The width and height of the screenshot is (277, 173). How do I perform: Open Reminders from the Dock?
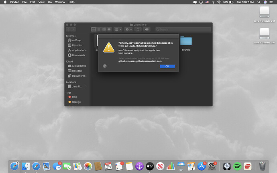pos(119,166)
